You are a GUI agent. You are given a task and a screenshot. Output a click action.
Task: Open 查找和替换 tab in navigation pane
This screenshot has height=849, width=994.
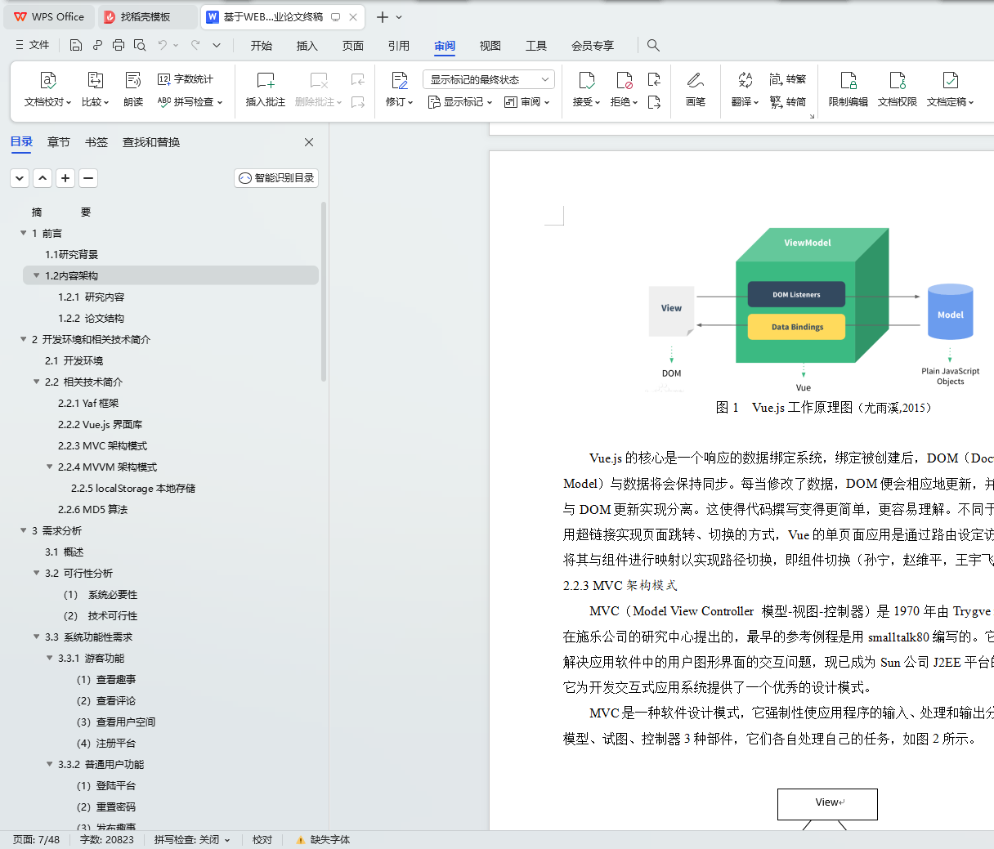coord(151,142)
